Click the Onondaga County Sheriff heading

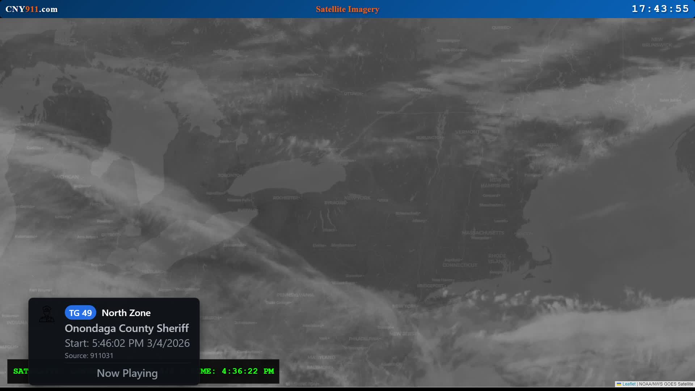127,328
